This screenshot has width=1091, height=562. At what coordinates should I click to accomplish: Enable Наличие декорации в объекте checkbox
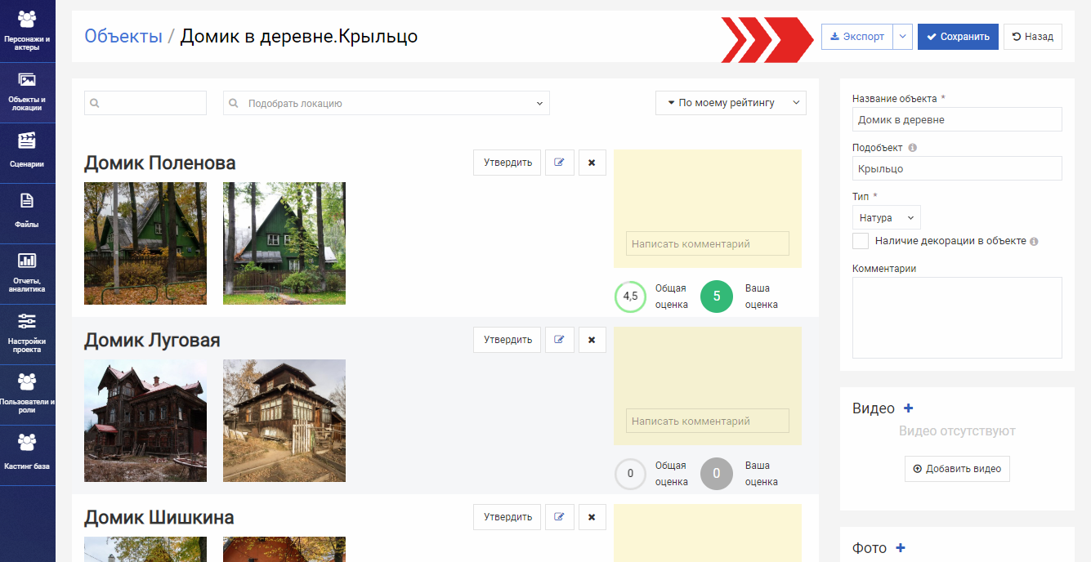point(861,241)
